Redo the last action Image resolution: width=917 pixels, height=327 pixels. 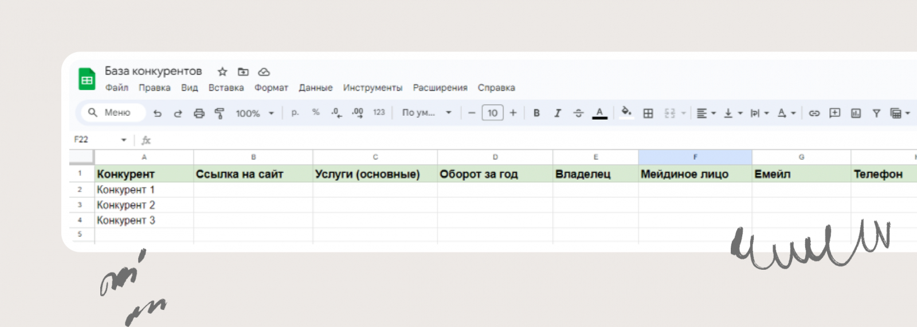178,113
